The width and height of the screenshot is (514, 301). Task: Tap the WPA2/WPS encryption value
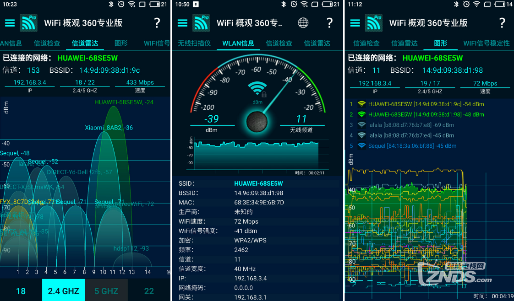click(x=251, y=241)
